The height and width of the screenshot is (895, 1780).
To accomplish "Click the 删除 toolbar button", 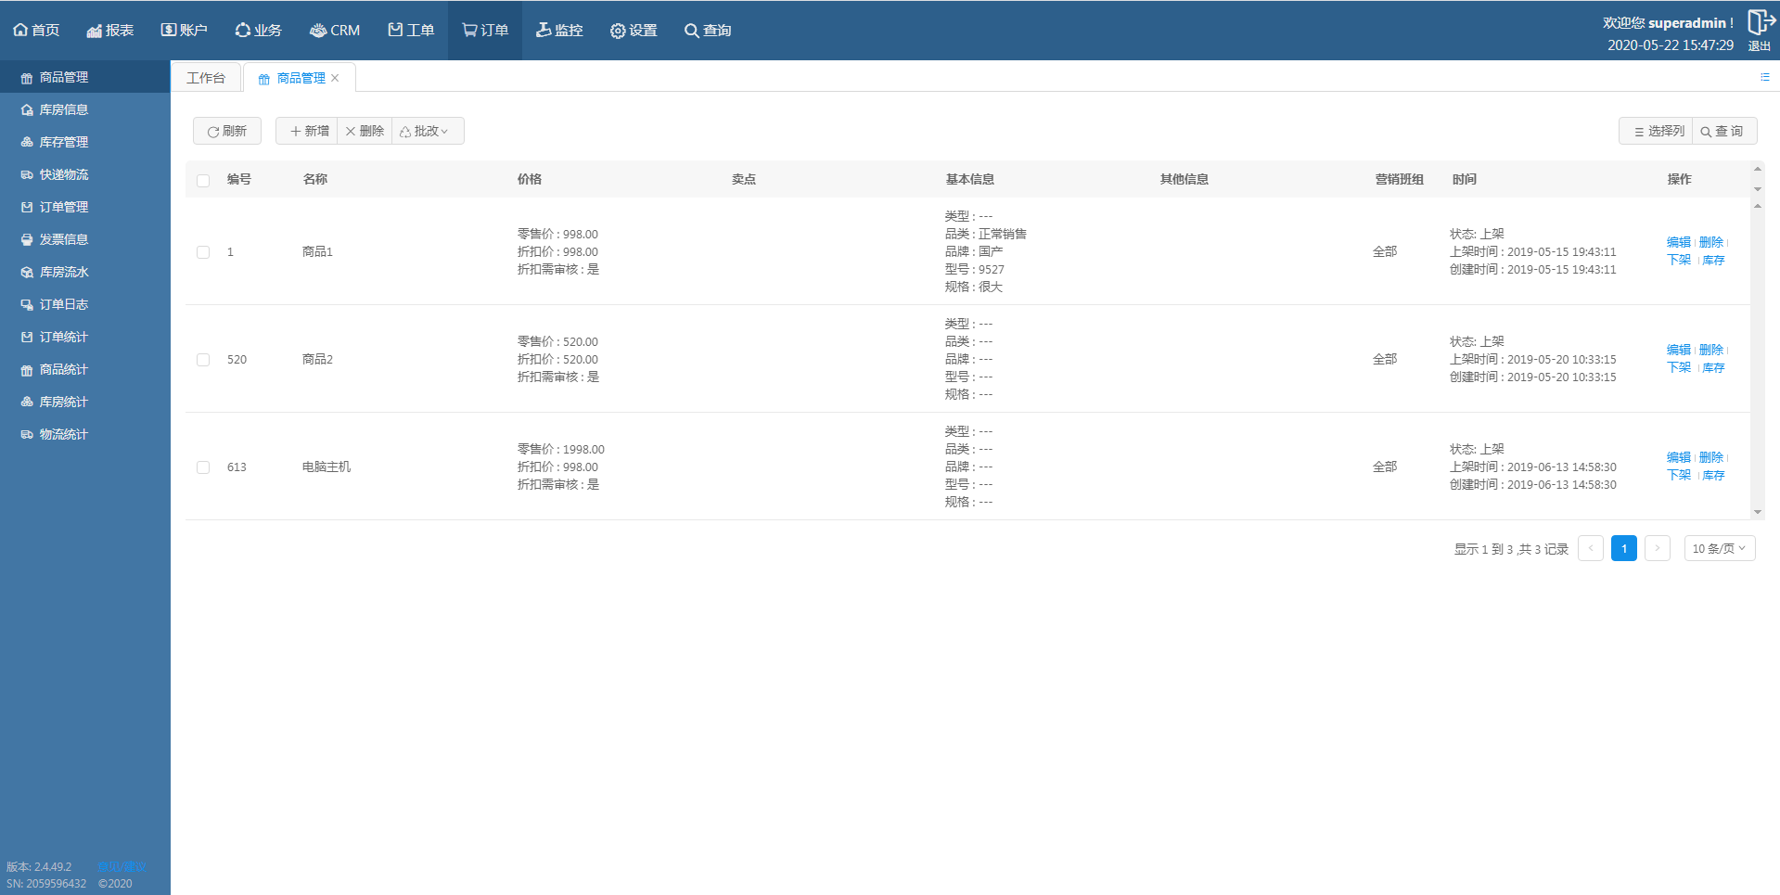I will click(365, 131).
